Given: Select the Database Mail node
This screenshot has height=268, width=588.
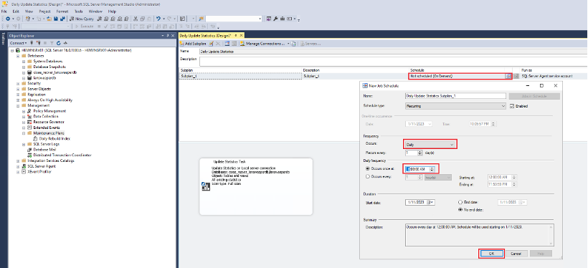Looking at the screenshot, I should (44, 150).
